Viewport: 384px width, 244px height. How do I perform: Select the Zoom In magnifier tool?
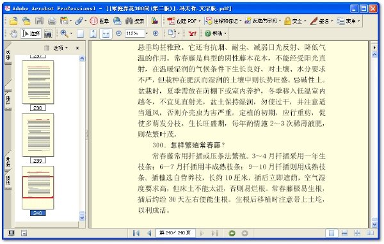(x=64, y=33)
